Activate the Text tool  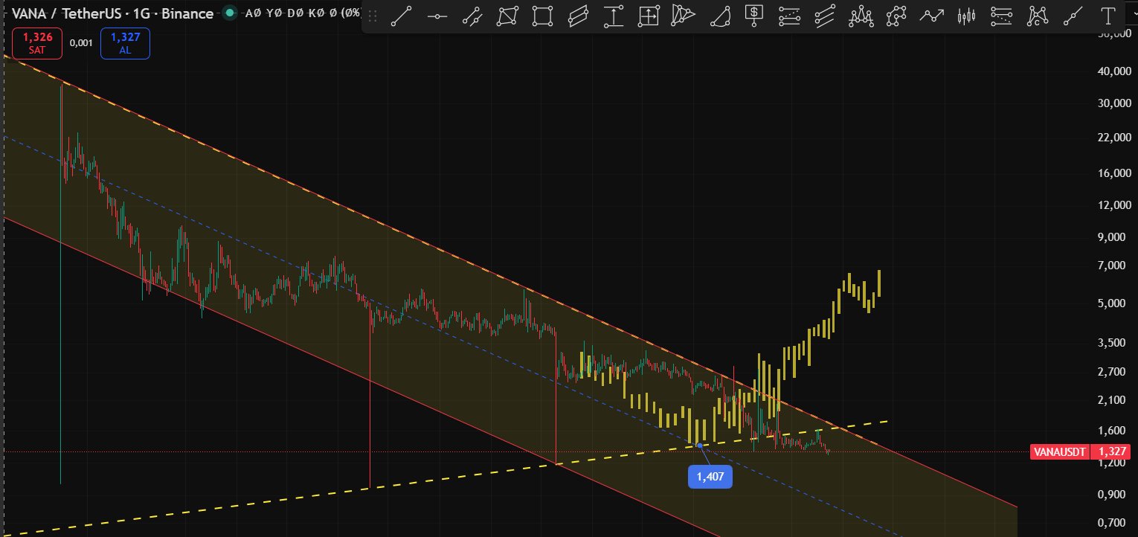[1108, 16]
